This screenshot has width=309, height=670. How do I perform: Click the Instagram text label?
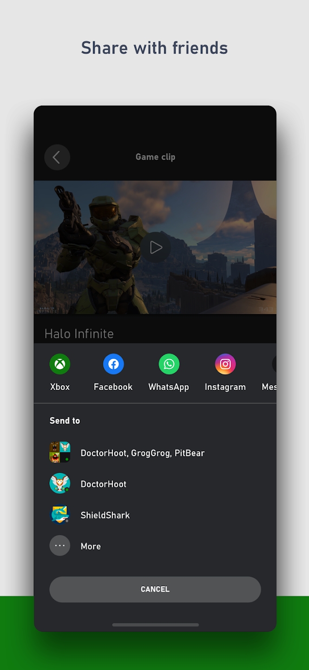tap(225, 387)
